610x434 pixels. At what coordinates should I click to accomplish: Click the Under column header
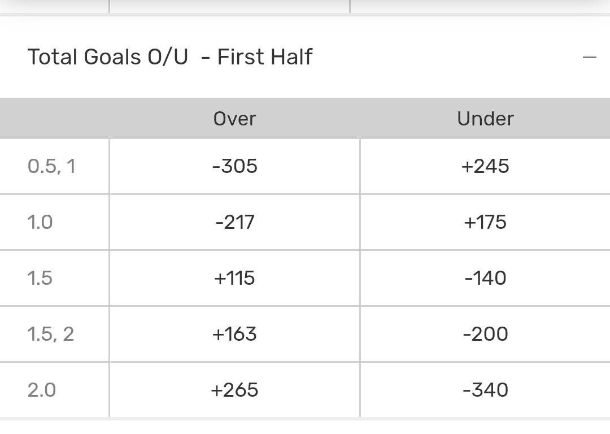tap(485, 119)
